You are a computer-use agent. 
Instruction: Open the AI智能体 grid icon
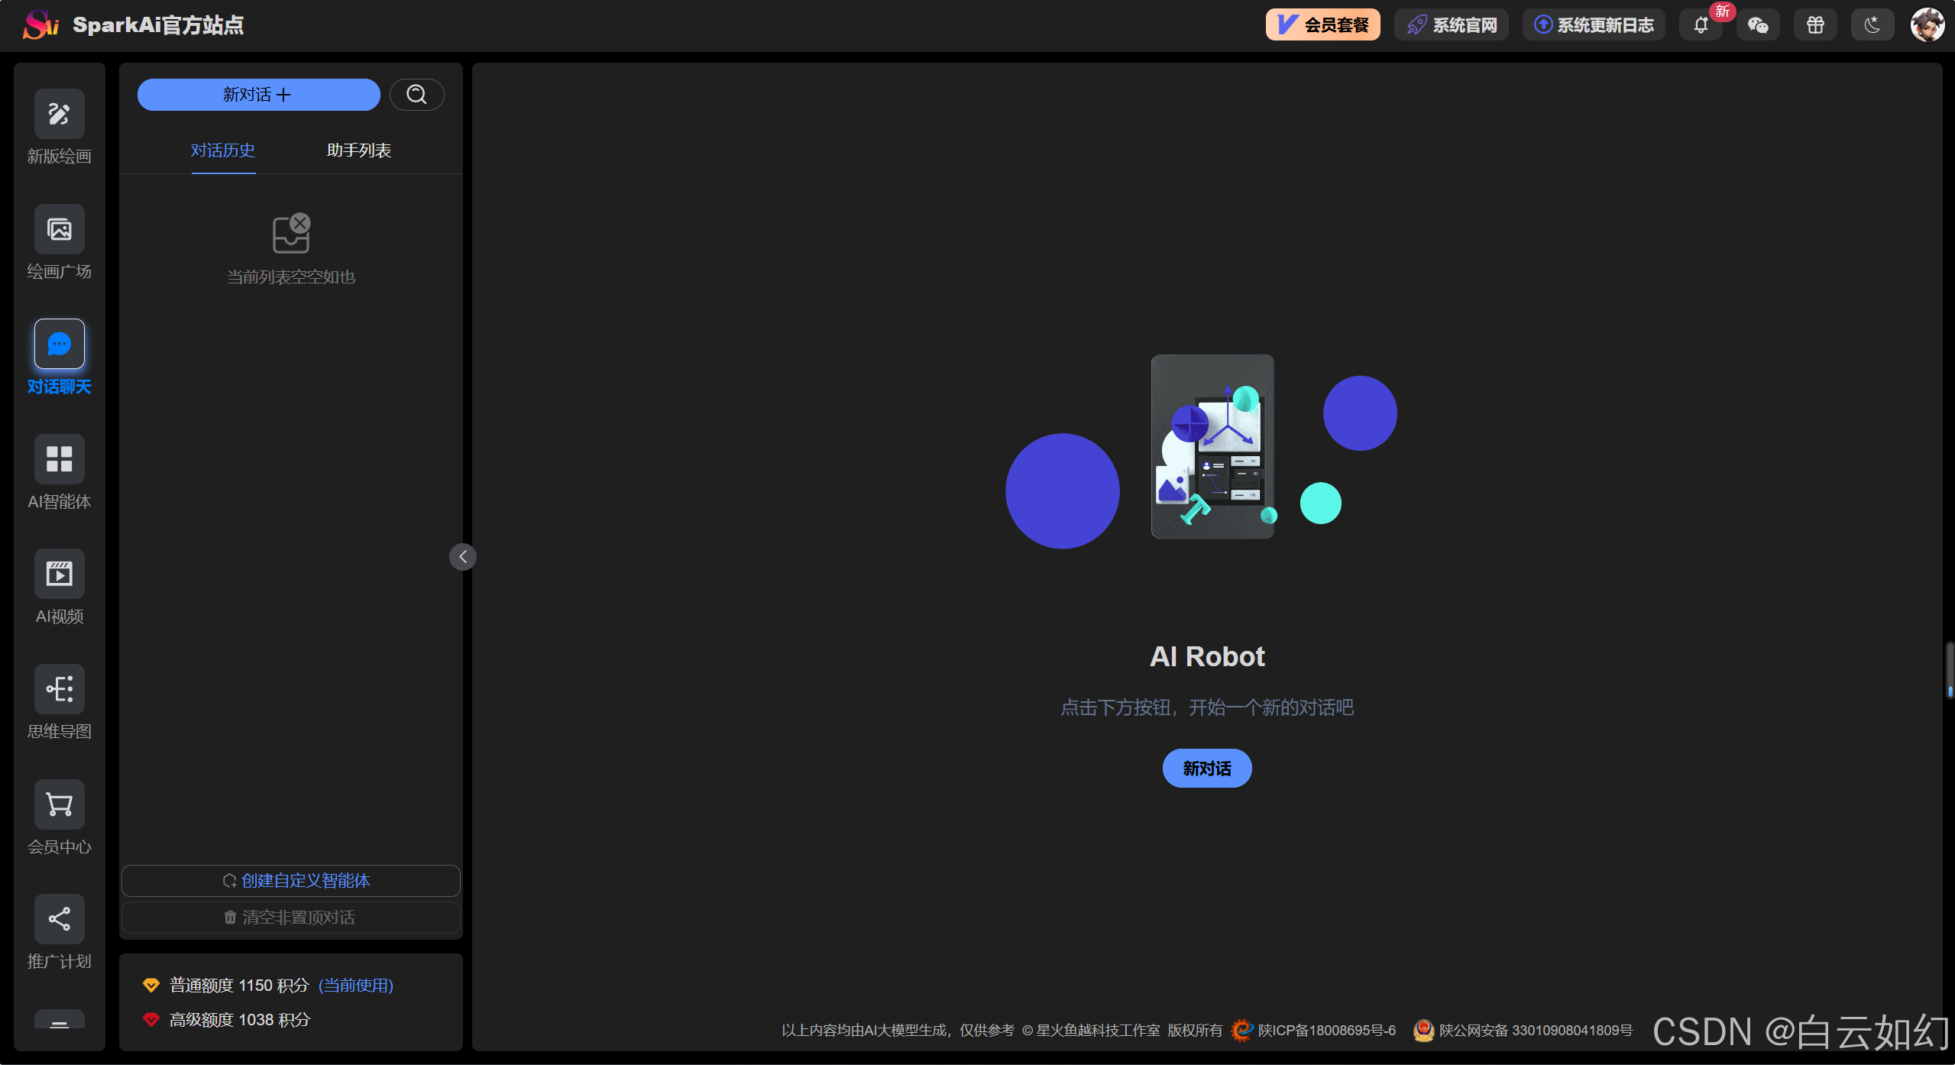[60, 459]
